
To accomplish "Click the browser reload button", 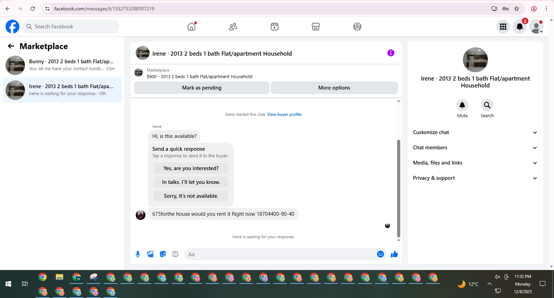I will pos(33,9).
